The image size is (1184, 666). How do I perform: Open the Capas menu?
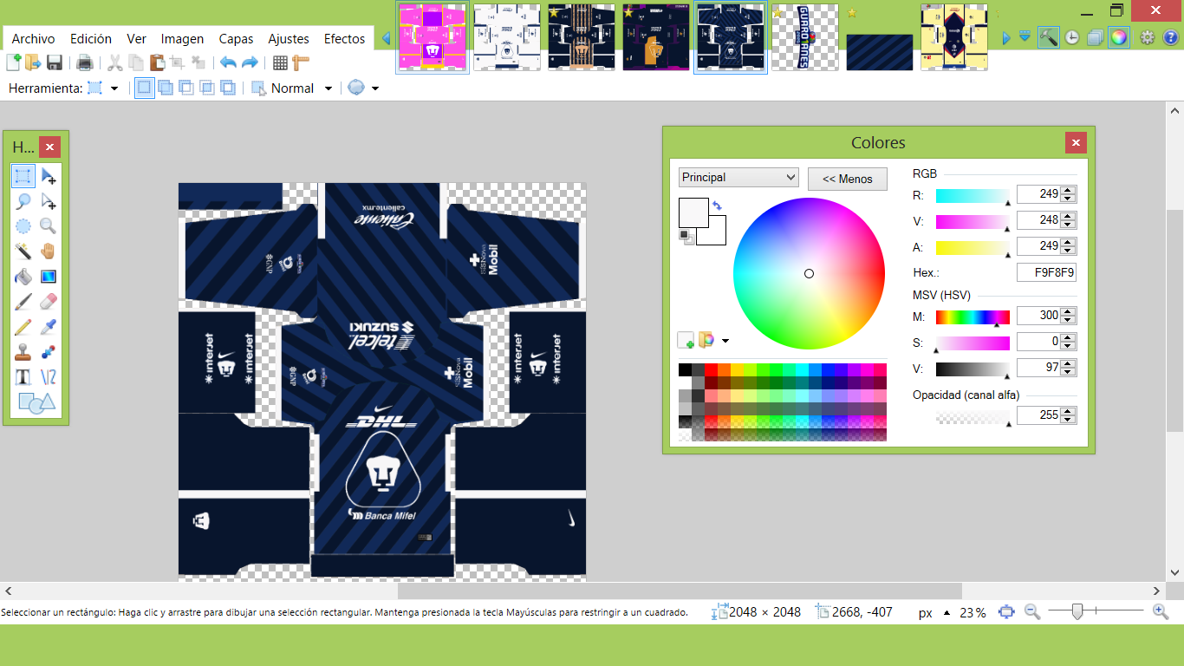click(x=236, y=38)
